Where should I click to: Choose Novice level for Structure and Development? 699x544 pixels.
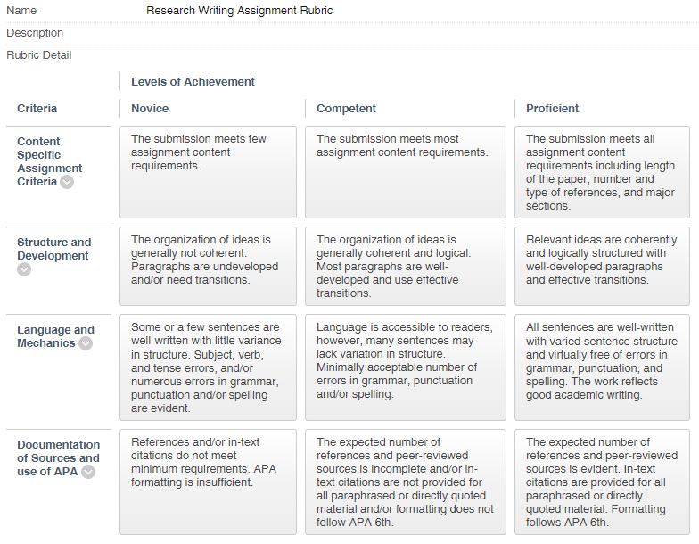[208, 266]
